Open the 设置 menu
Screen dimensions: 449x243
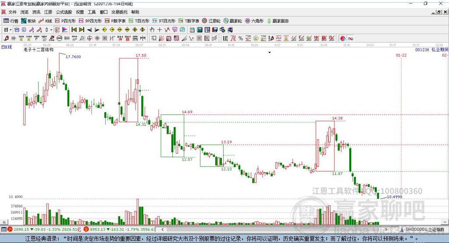[80, 12]
